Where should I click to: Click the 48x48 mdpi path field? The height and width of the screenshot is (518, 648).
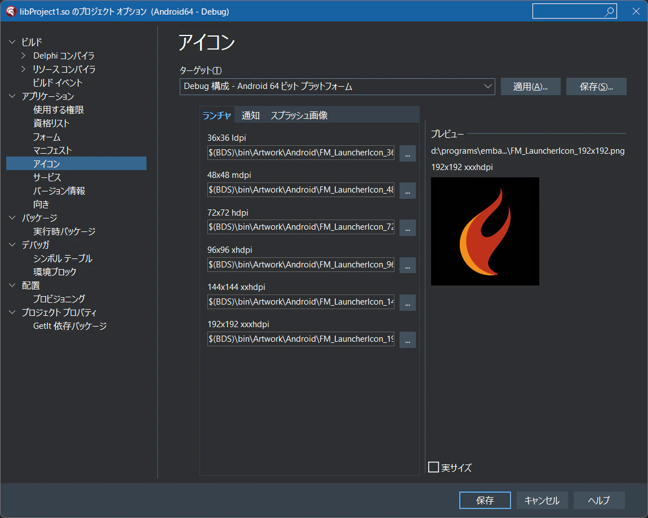[301, 190]
